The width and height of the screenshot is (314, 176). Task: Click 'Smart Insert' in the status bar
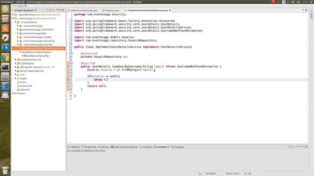pos(232,174)
